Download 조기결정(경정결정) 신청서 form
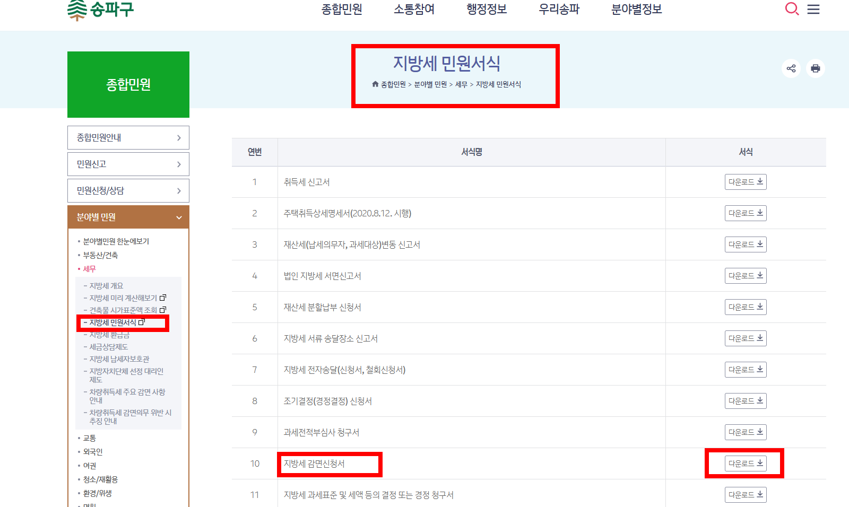The width and height of the screenshot is (849, 507). click(746, 401)
